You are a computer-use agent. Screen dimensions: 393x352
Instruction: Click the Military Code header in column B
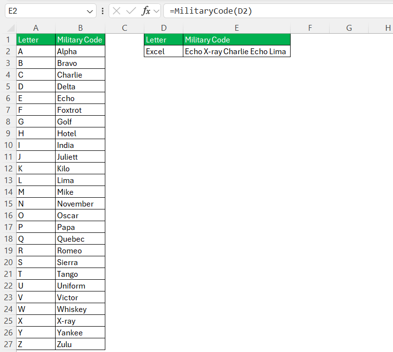(80, 40)
